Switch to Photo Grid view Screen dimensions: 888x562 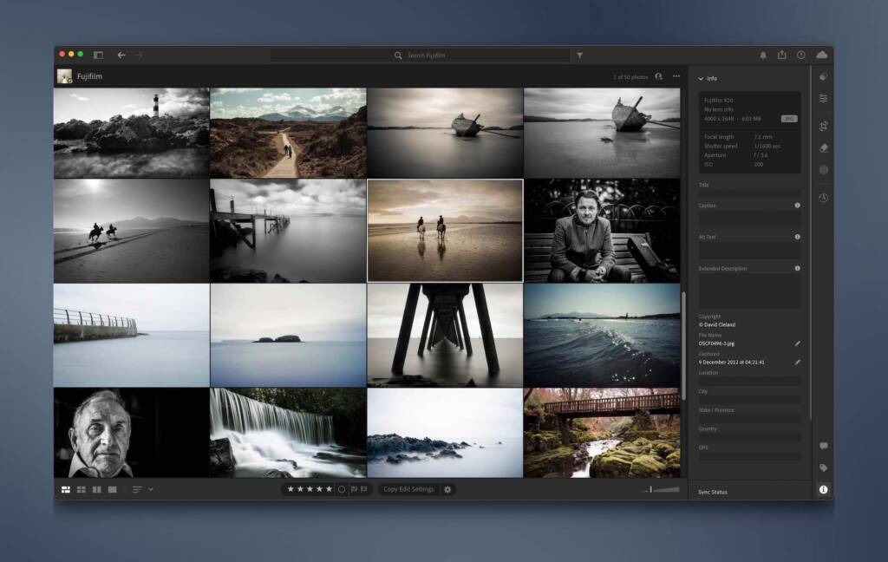66,489
